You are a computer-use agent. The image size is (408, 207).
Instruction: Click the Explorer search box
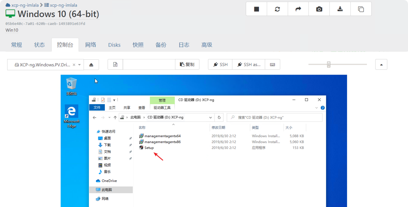coord(275,117)
